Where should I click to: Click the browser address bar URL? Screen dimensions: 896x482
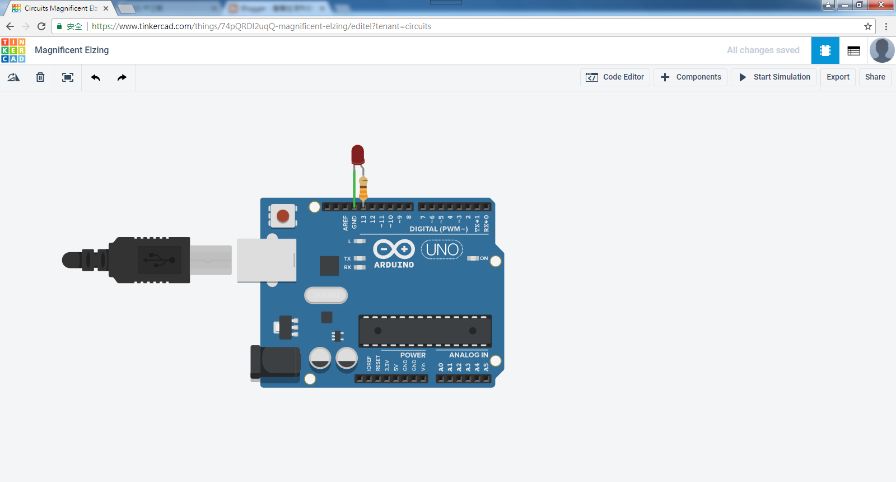pyautogui.click(x=262, y=26)
